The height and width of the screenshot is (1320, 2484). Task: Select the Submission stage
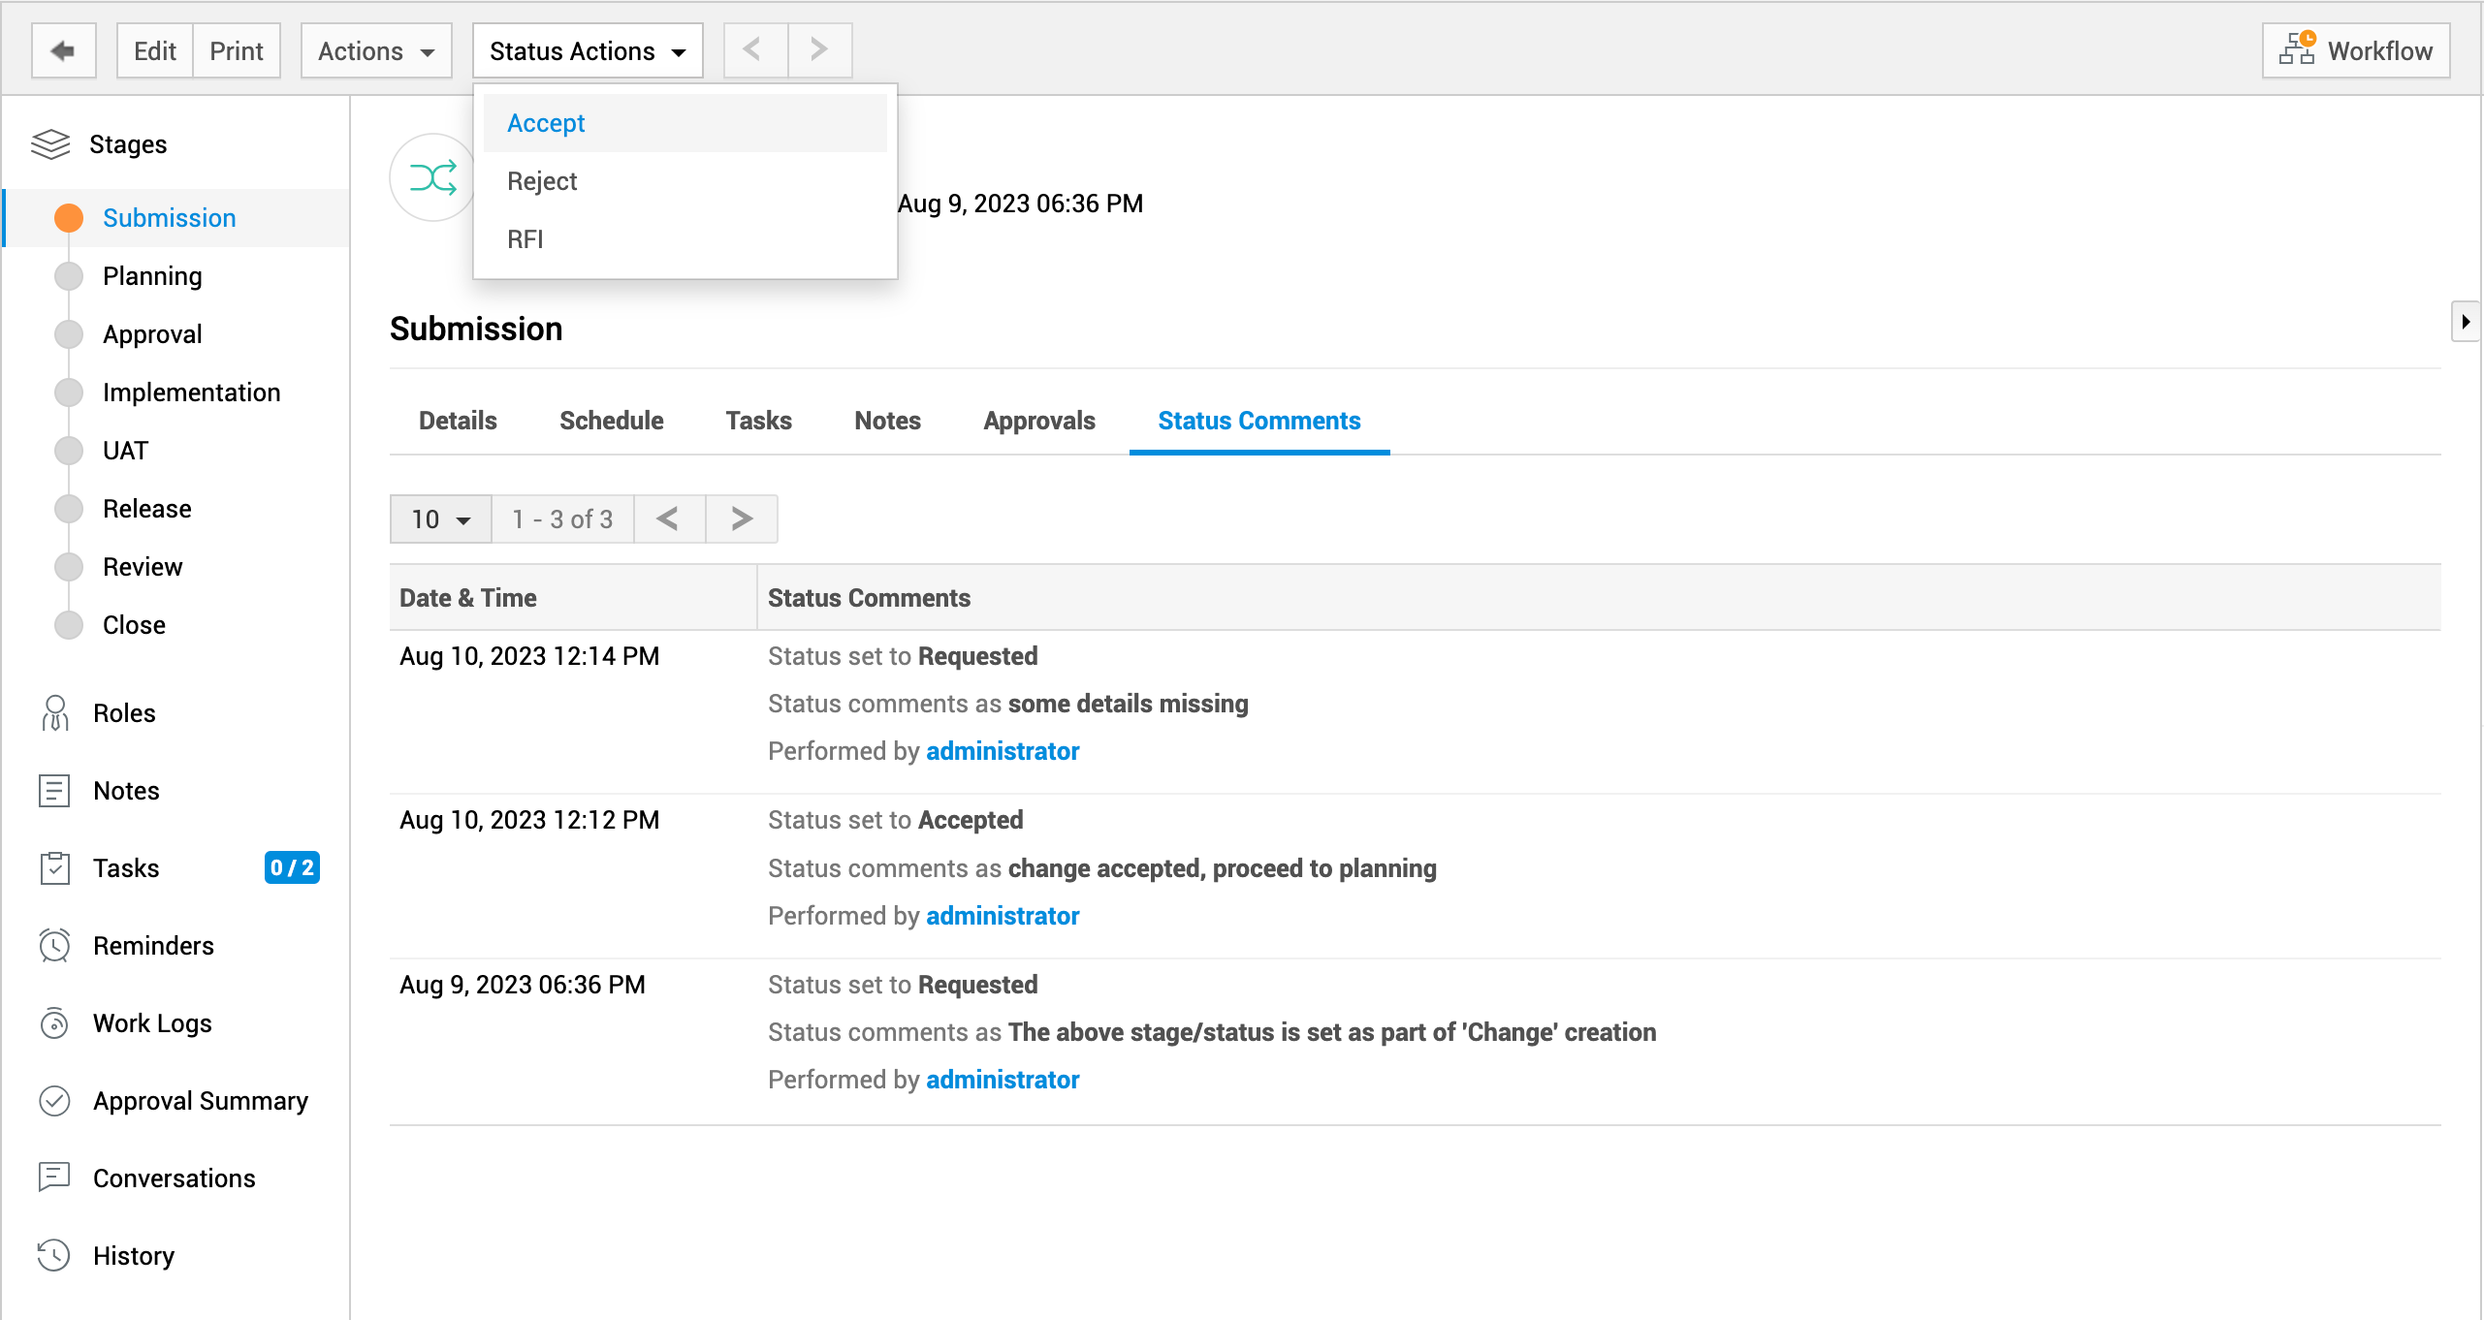(x=175, y=218)
